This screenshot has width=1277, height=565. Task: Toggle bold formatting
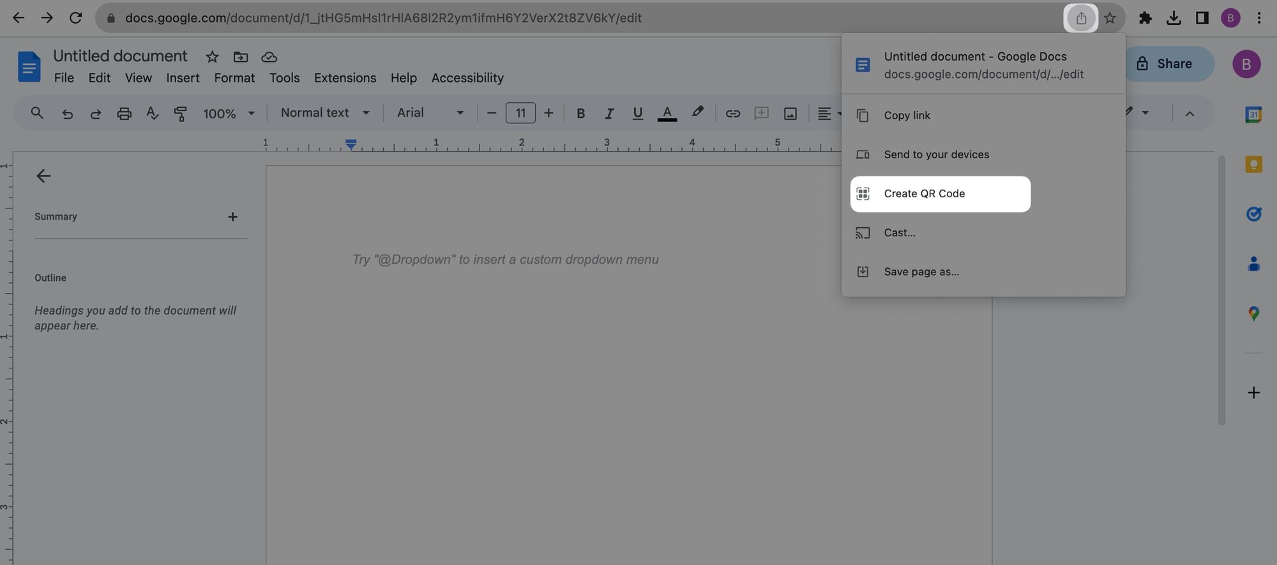(x=580, y=114)
